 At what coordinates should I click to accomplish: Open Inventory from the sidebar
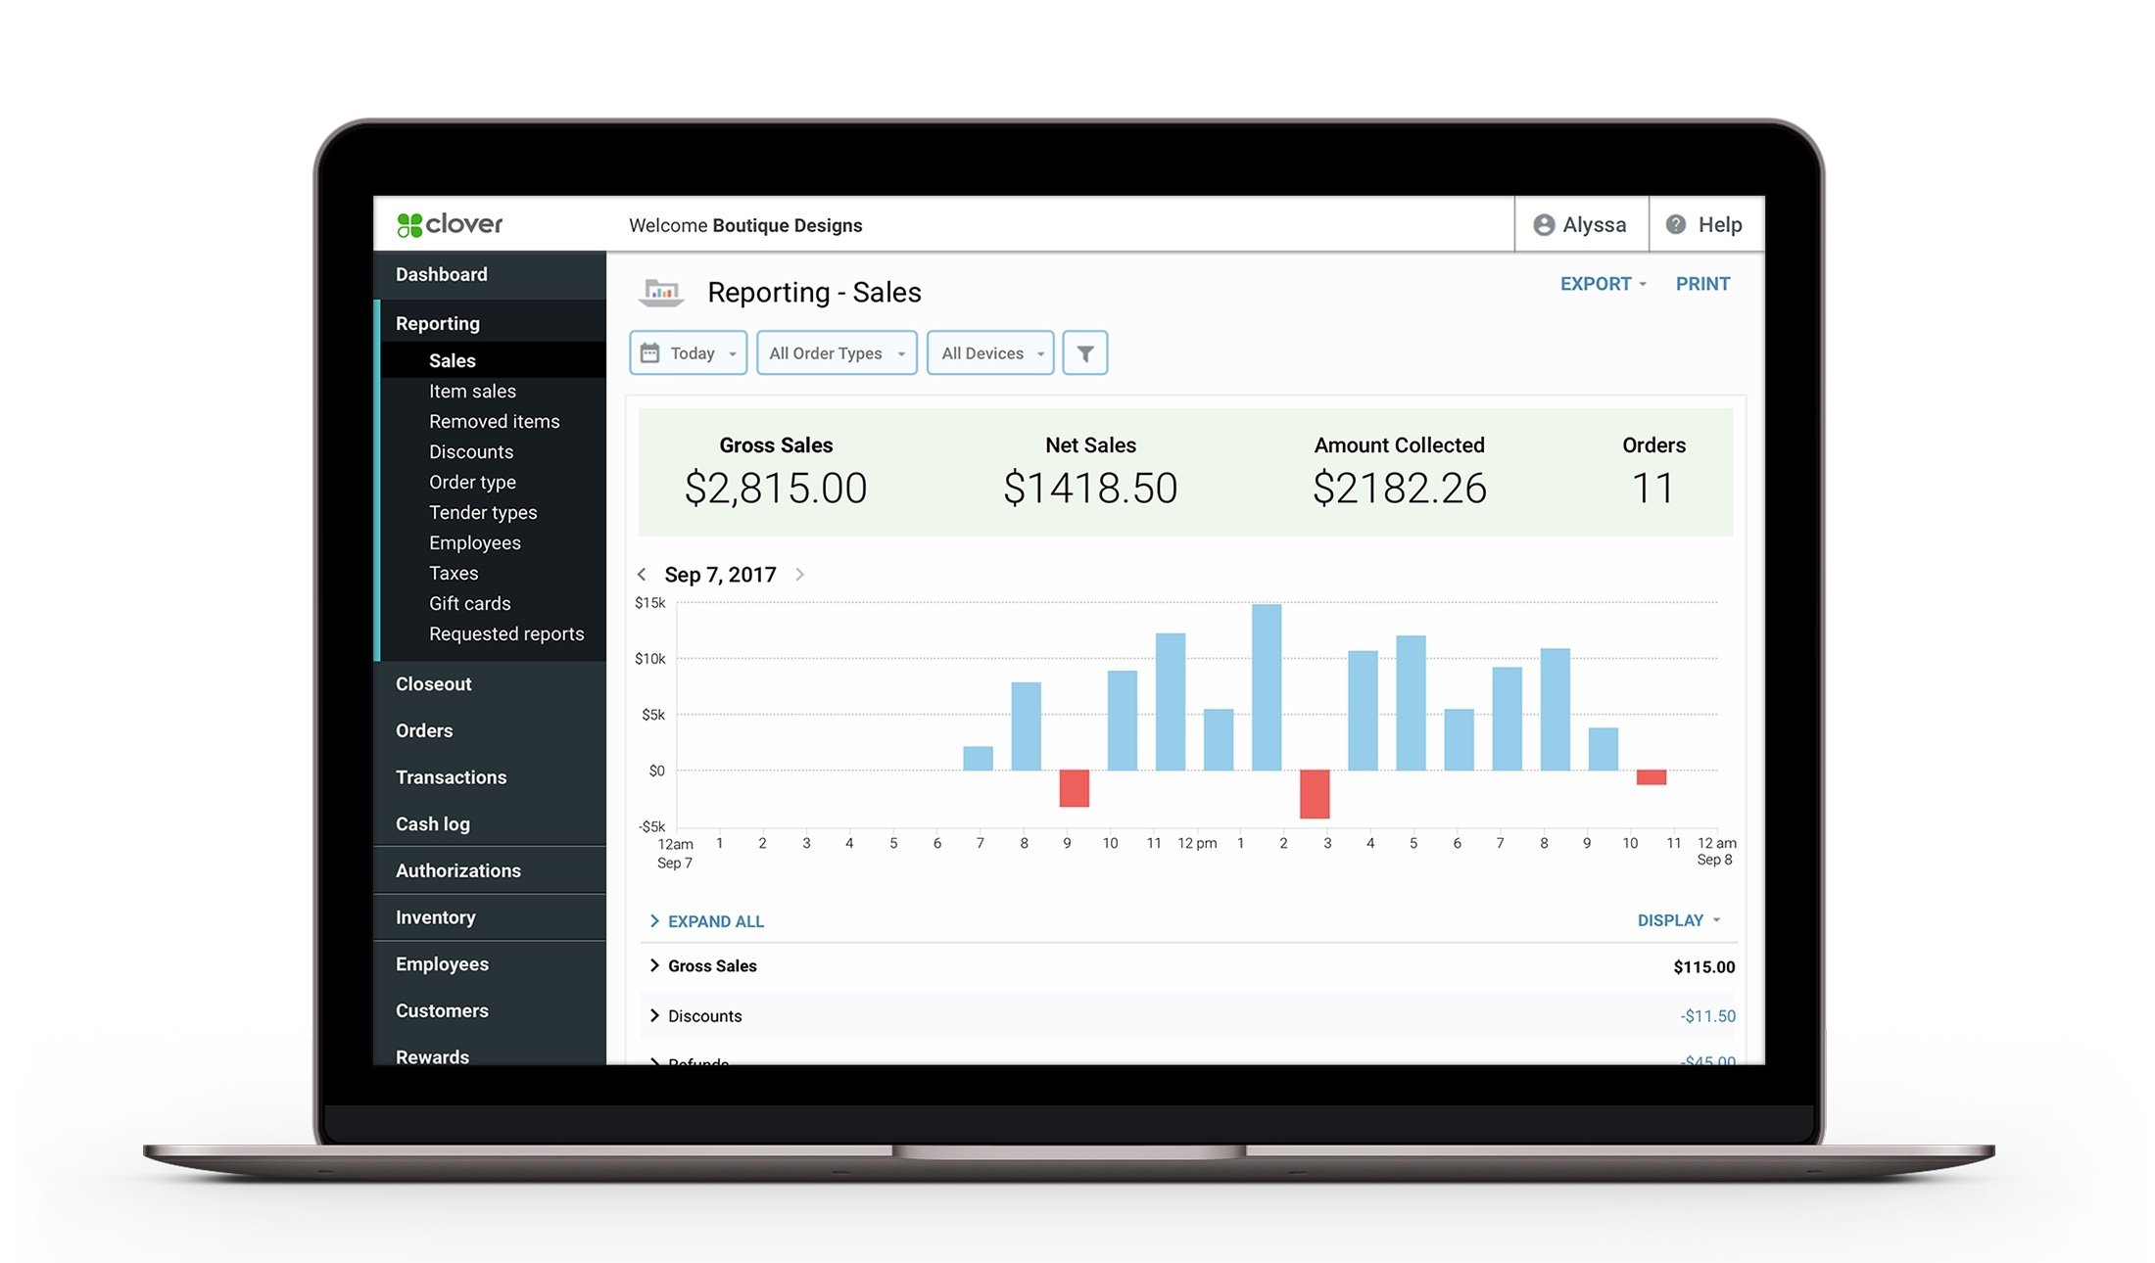click(x=435, y=917)
